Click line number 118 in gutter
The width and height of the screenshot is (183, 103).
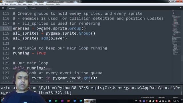click(6, 28)
